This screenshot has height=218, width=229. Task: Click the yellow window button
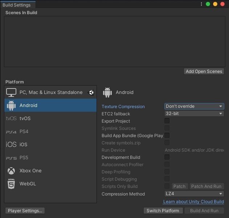pyautogui.click(x=215, y=4)
